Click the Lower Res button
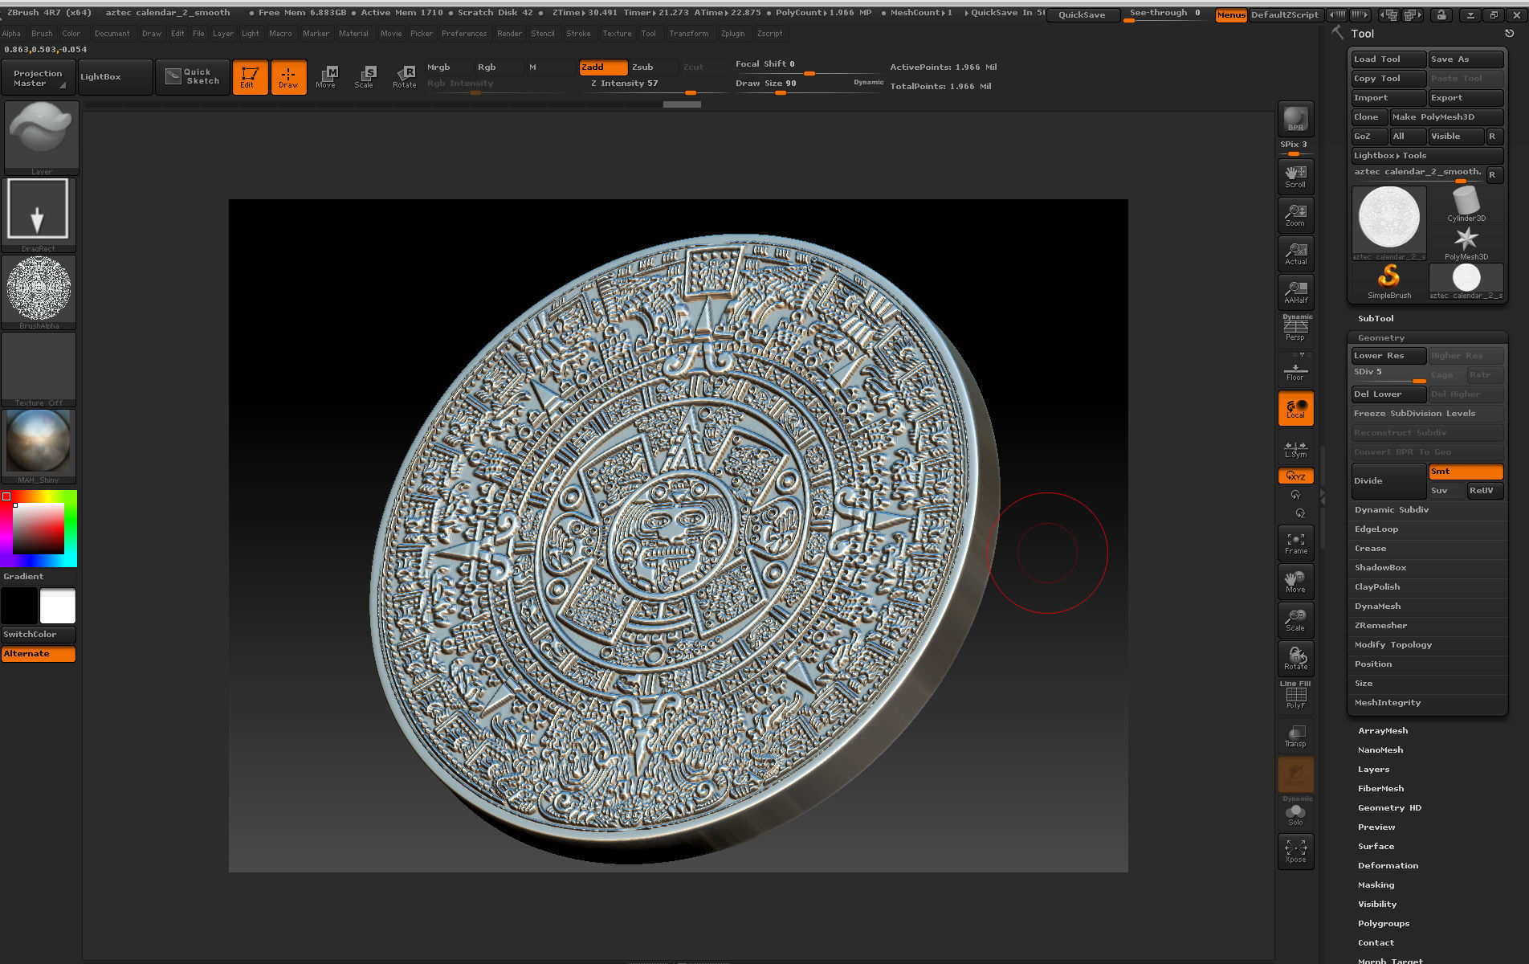Viewport: 1529px width, 964px height. click(x=1388, y=356)
